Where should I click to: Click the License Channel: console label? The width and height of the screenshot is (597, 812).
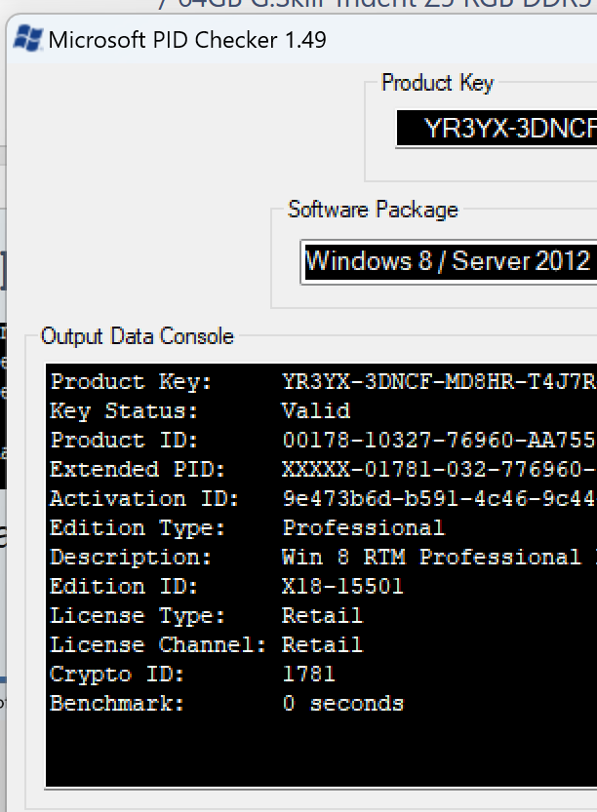pyautogui.click(x=158, y=644)
